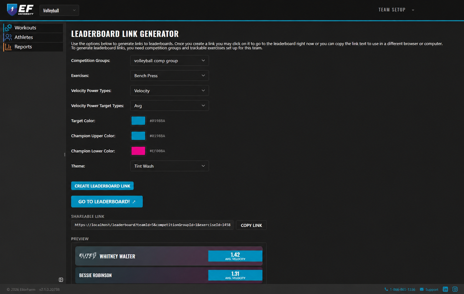Click the © 2026 EliteForm footer text
The width and height of the screenshot is (464, 294).
21,289
